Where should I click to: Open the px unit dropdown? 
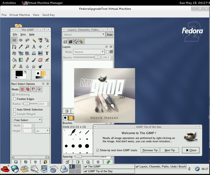(42, 131)
